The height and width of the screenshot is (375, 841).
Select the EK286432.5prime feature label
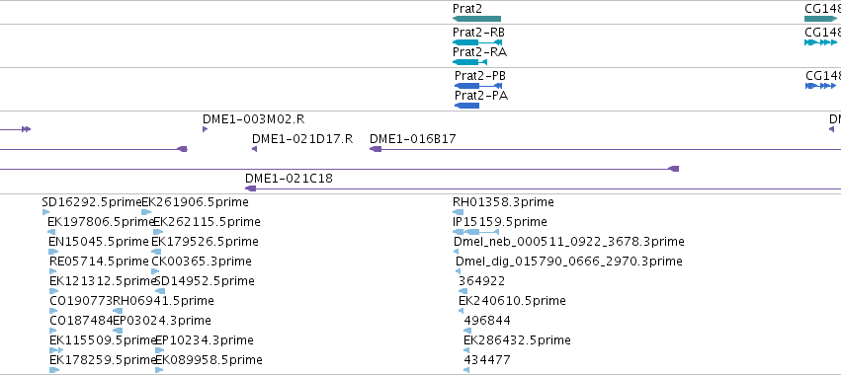(x=517, y=340)
